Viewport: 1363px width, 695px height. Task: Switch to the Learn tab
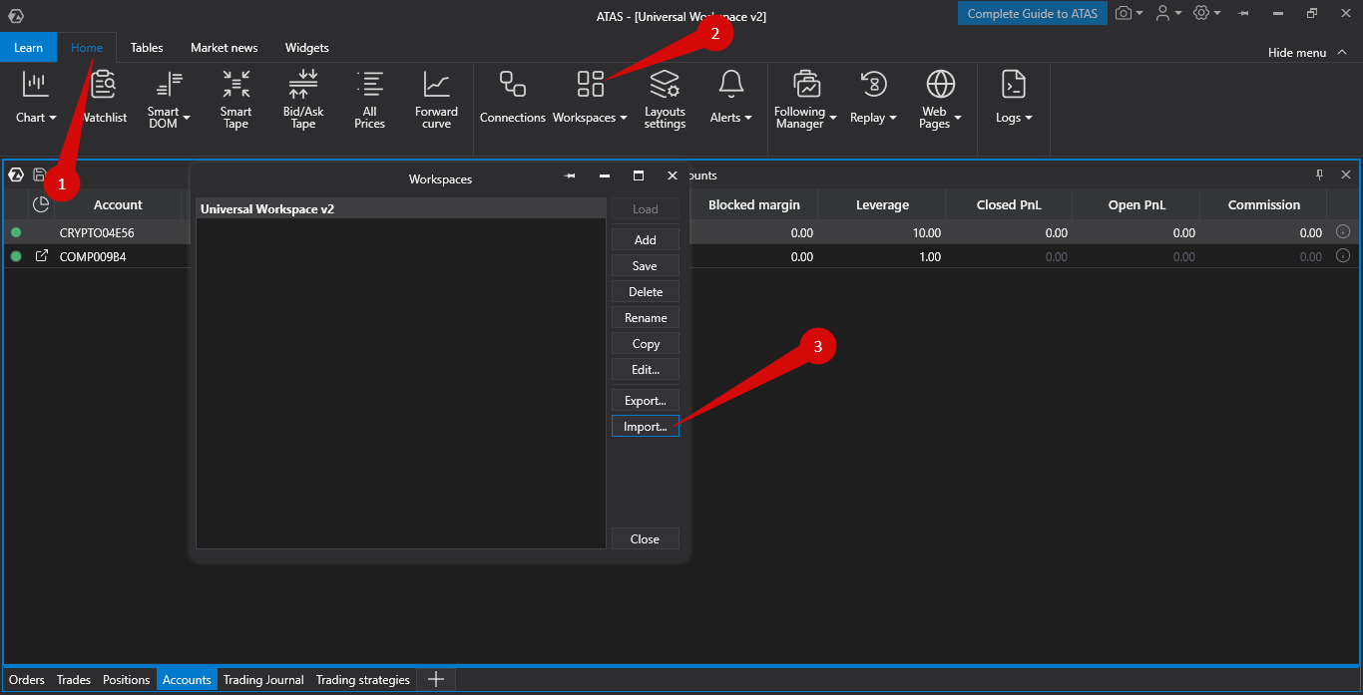tap(28, 47)
